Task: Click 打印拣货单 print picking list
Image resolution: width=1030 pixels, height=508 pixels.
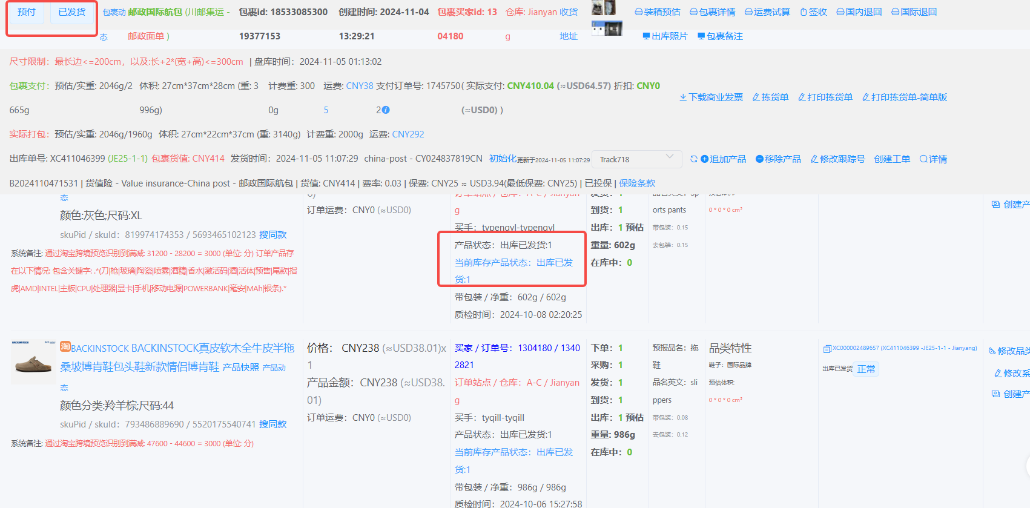Action: 825,97
